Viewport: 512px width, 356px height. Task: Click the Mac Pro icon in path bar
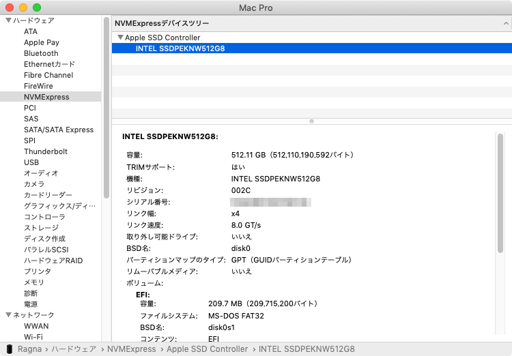[10, 348]
